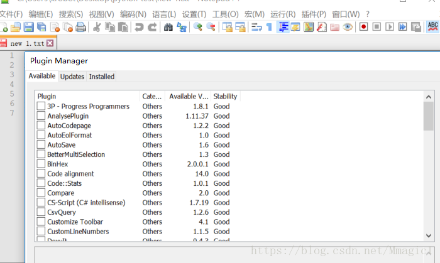Open the 设置(T) menu
This screenshot has height=263, width=440.
tap(194, 14)
